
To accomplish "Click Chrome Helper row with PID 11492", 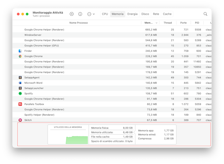I will point(112,62).
